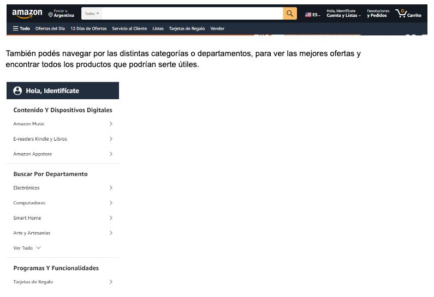
Task: Click the location pin Enviar a Argentina
Action: click(x=61, y=13)
